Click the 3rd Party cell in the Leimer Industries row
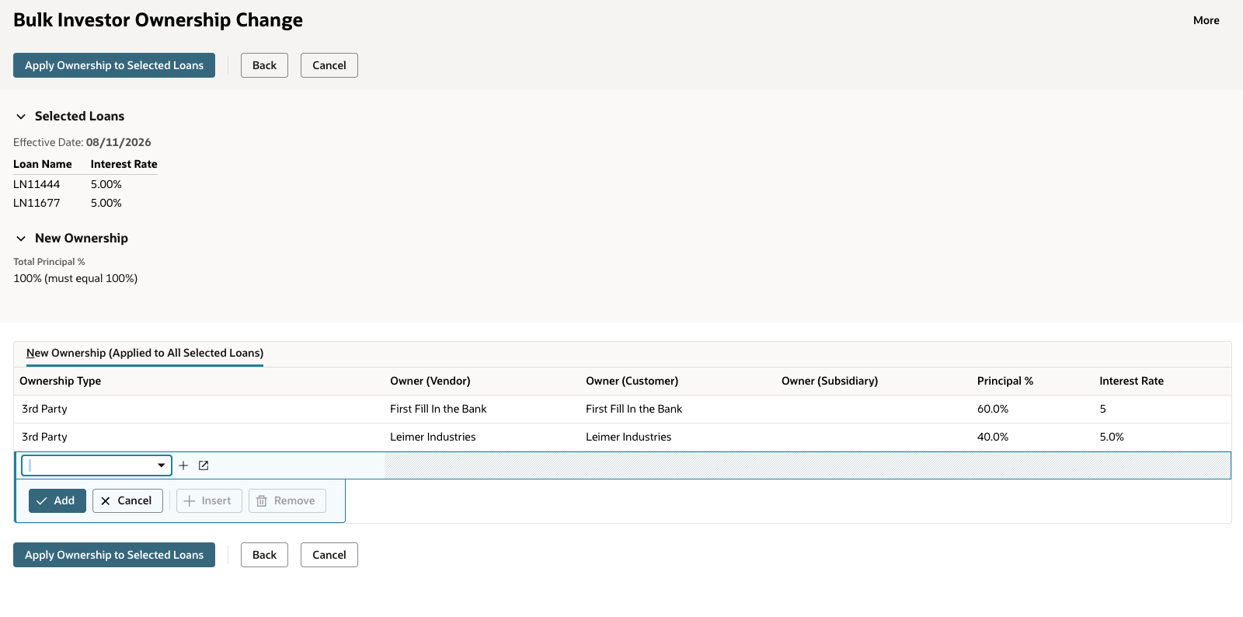 point(44,437)
